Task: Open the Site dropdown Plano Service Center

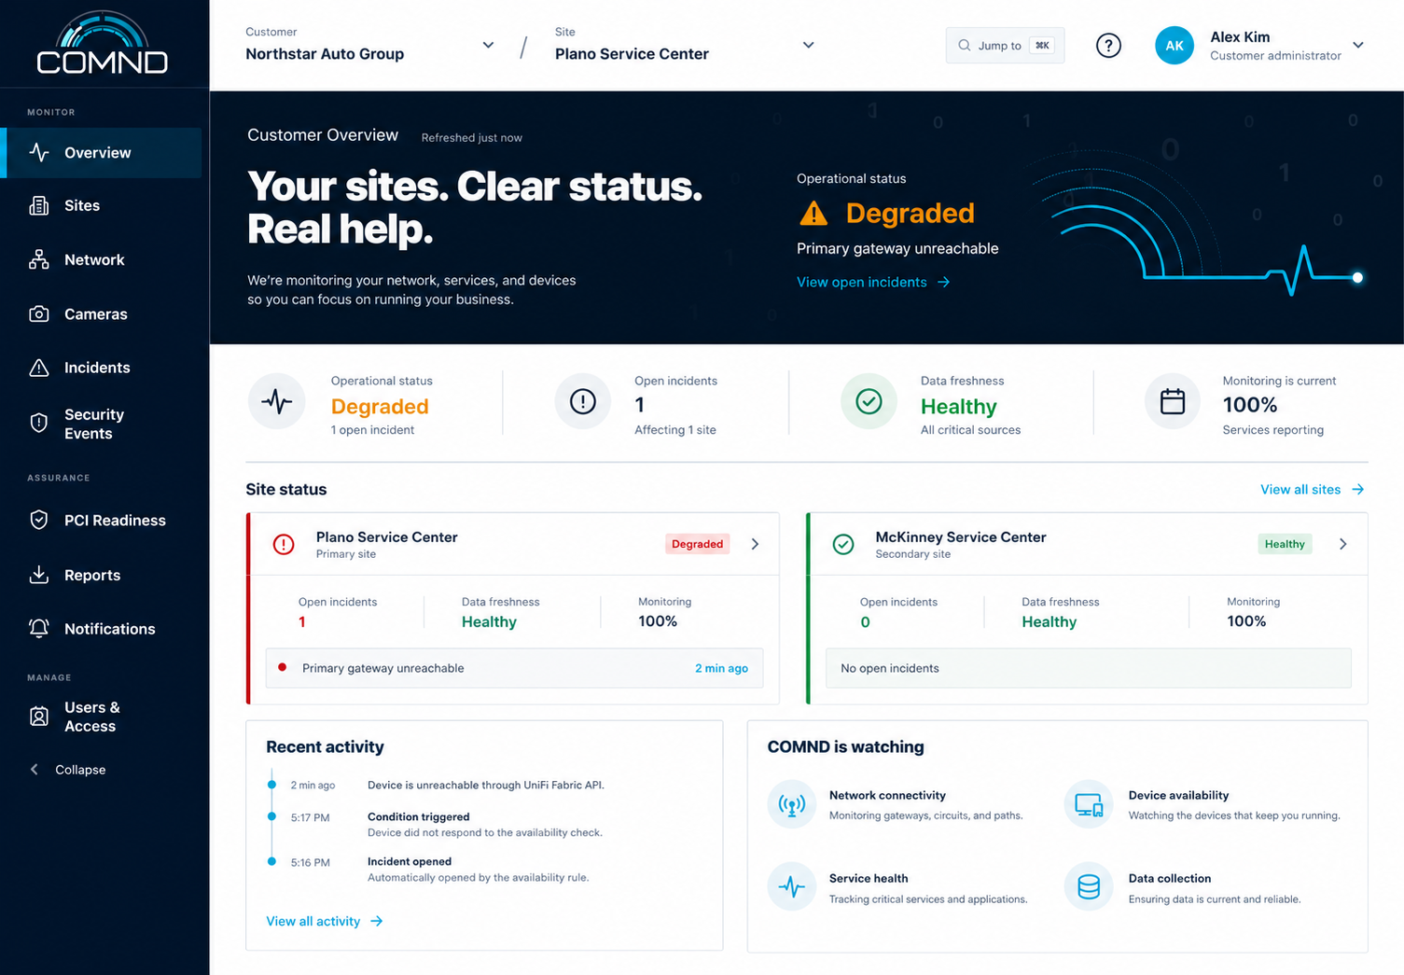Action: (685, 45)
